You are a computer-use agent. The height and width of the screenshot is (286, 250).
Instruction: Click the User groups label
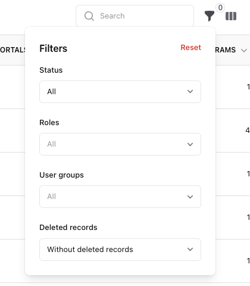point(61,175)
